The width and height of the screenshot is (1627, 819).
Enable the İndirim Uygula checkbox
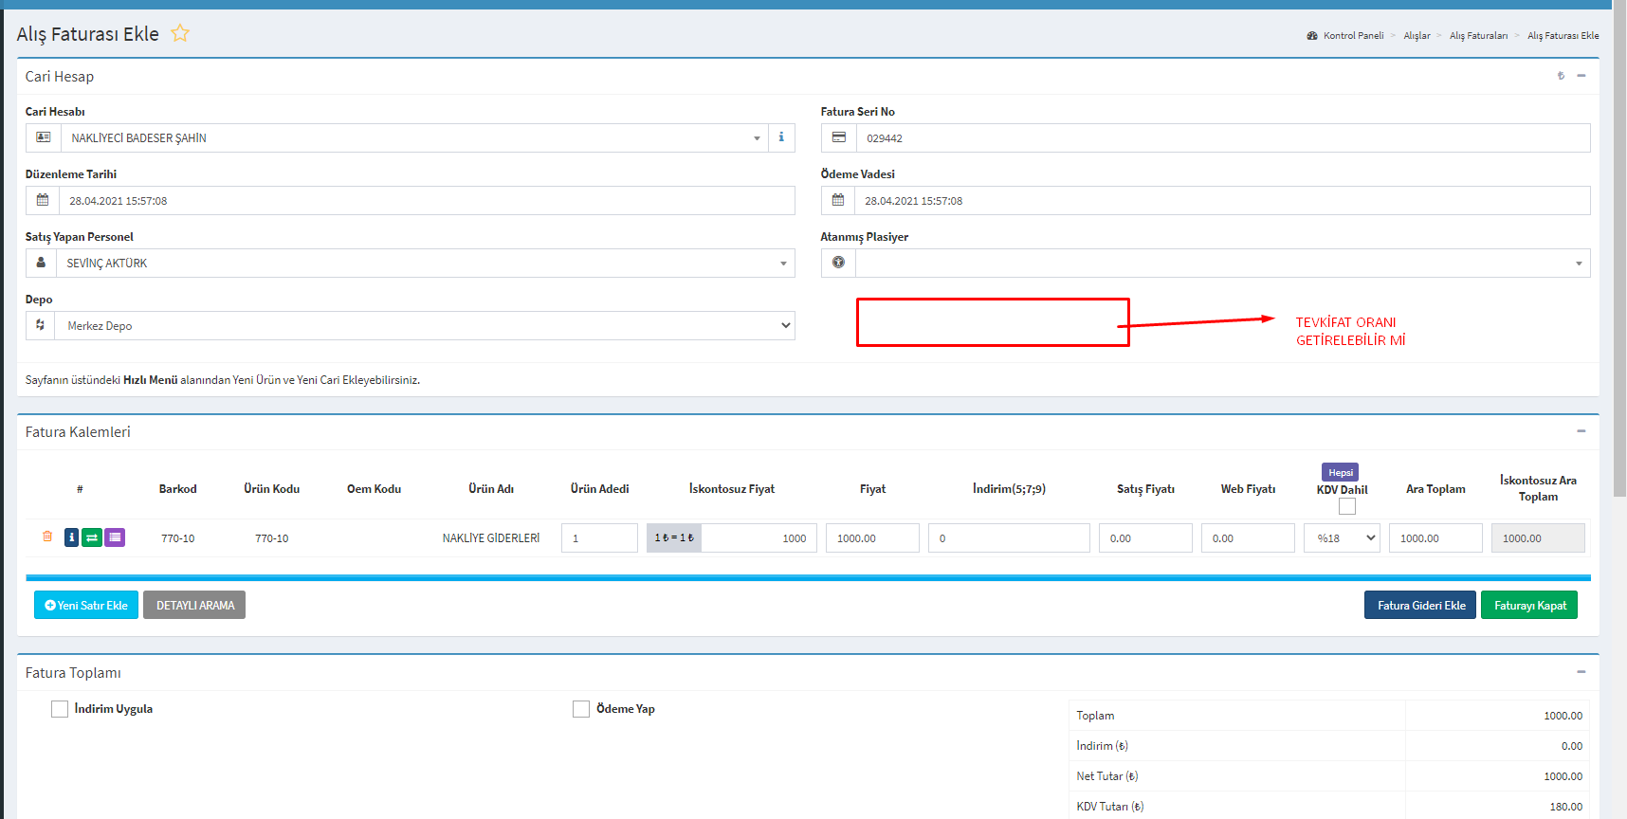coord(60,709)
